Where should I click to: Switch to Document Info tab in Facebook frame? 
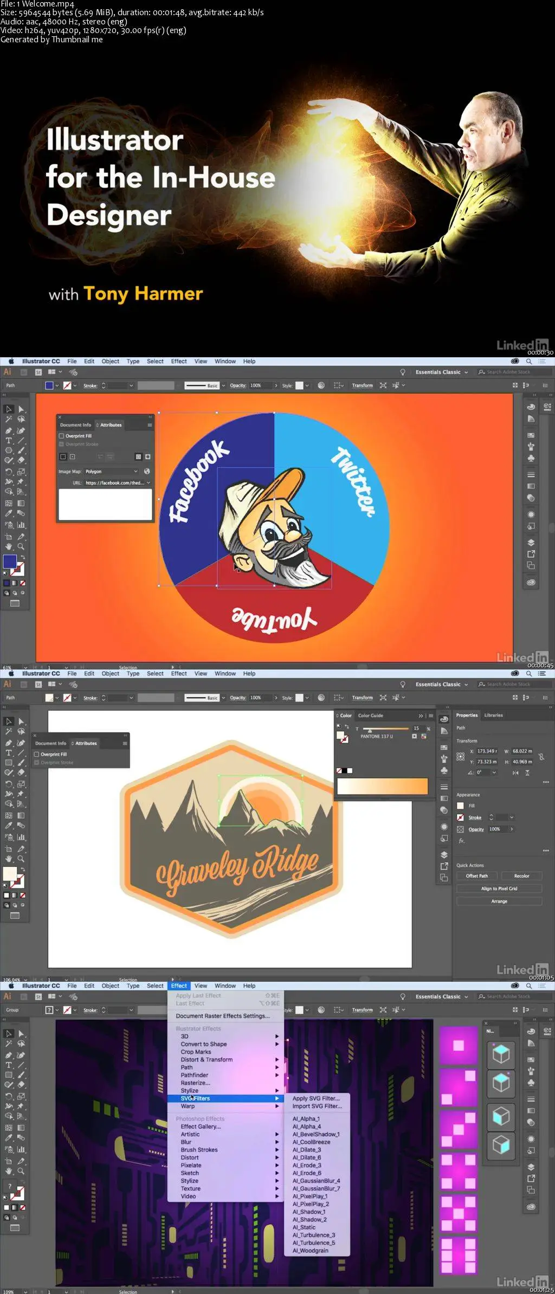click(x=76, y=425)
